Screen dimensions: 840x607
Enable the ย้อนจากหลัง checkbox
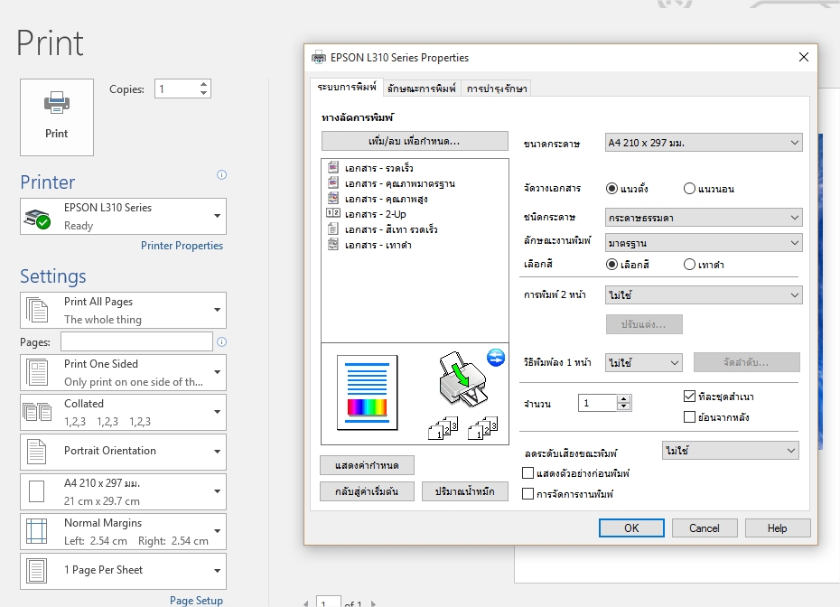coord(689,416)
